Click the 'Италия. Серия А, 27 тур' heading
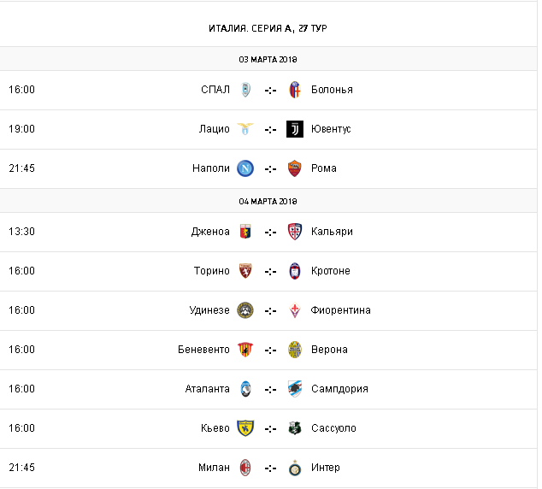 [268, 28]
